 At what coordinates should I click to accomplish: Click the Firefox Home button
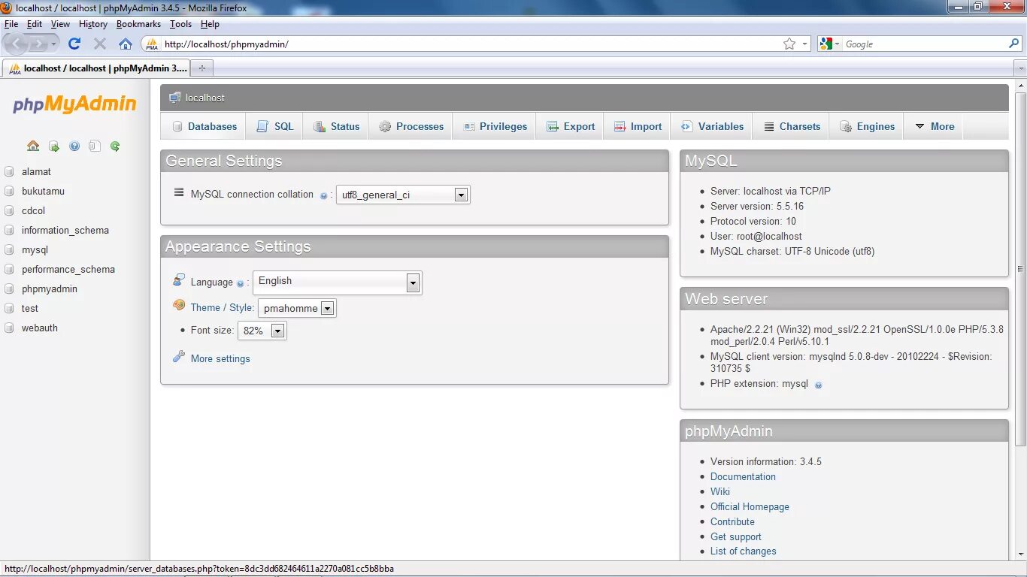coord(126,44)
